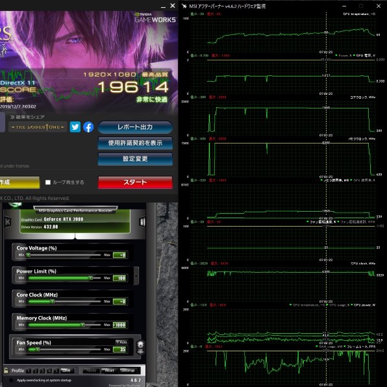Select profile slot 2
387x387 pixels.
tap(35, 371)
